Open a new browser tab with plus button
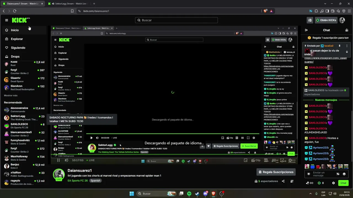 pyautogui.click(x=94, y=4)
